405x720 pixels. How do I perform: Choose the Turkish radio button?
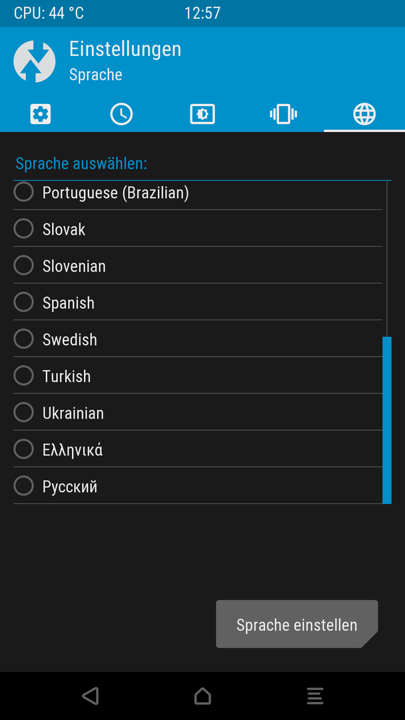coord(198,375)
